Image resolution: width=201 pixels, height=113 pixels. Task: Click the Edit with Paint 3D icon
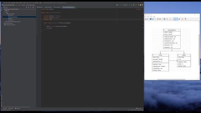click(185, 19)
